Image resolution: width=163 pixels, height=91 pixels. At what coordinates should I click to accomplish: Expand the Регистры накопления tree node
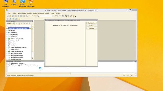[7, 55]
